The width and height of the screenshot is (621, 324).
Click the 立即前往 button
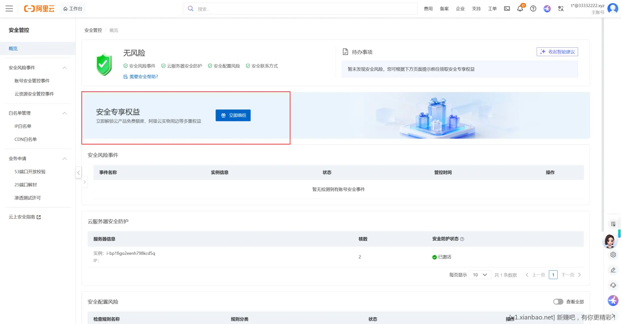233,115
